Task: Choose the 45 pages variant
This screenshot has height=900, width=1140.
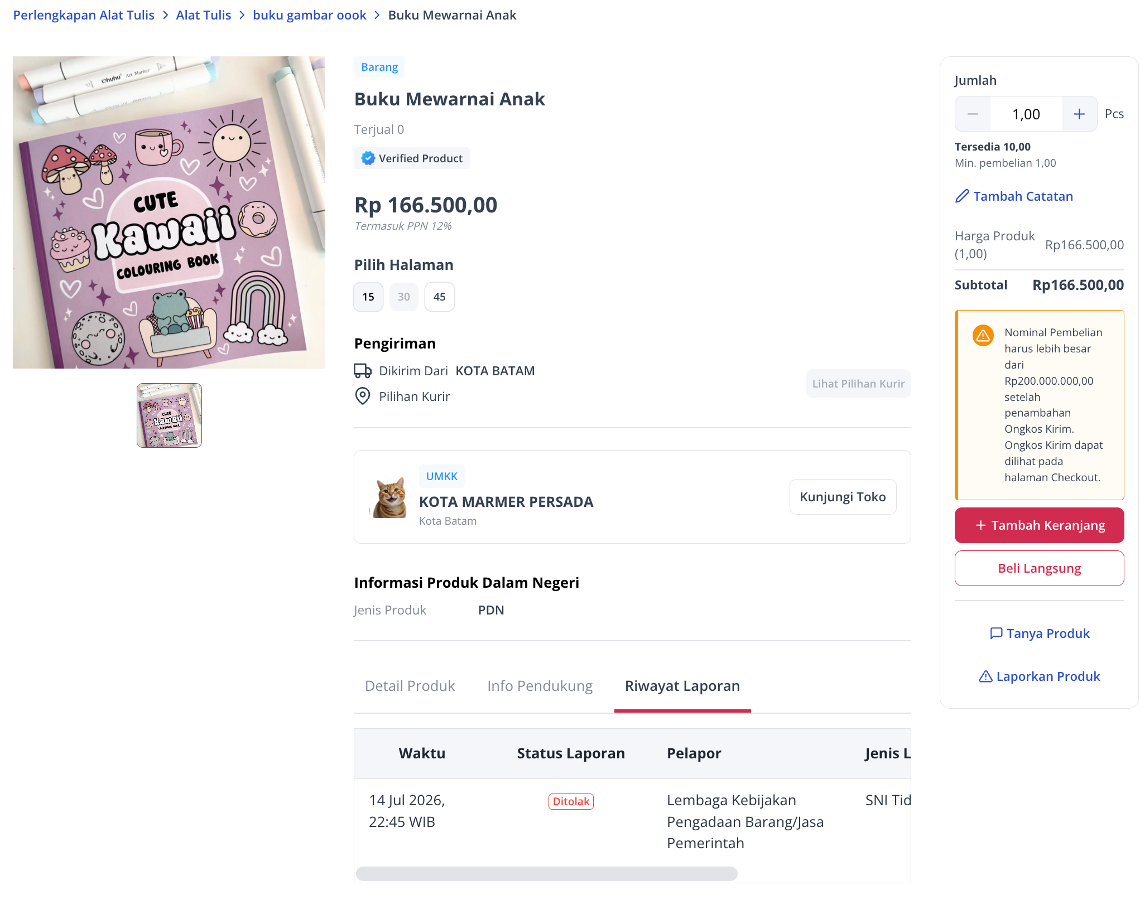Action: pos(440,297)
